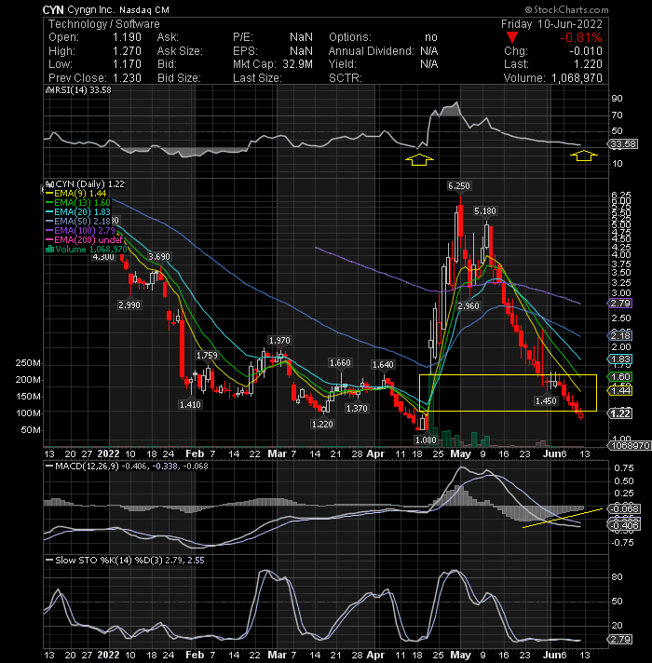The height and width of the screenshot is (663, 652).
Task: Click the -0.406 MACD axis tag
Action: pos(625,525)
